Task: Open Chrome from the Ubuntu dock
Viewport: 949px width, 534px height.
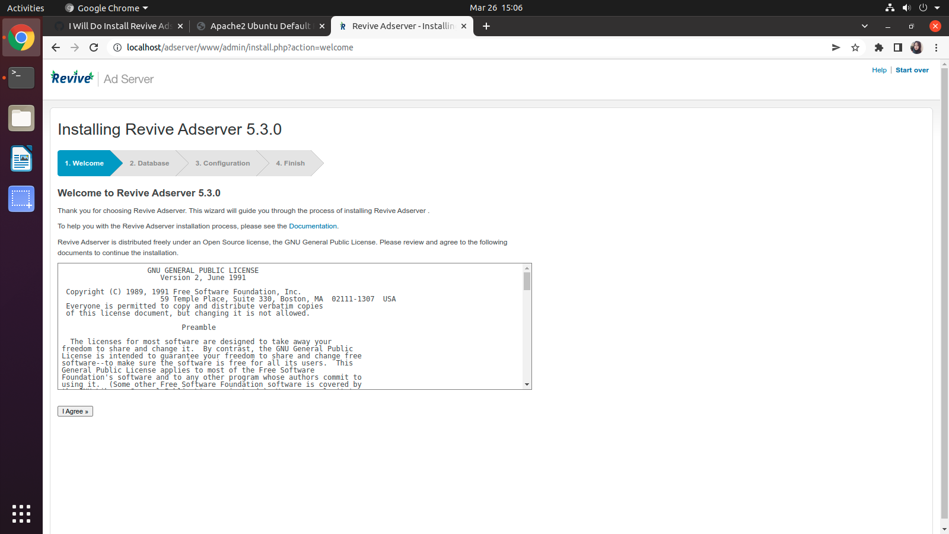Action: [x=21, y=38]
